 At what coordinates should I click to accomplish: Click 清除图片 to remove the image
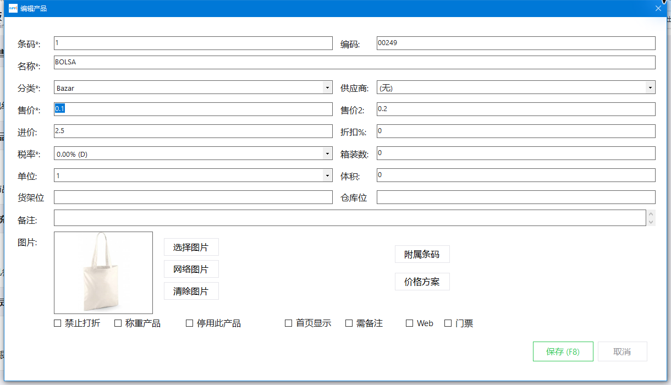[x=191, y=291]
